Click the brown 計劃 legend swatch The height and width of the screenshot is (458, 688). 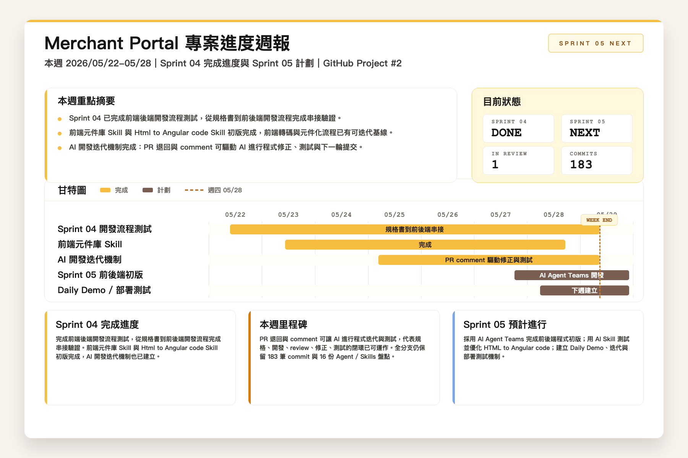tap(148, 190)
